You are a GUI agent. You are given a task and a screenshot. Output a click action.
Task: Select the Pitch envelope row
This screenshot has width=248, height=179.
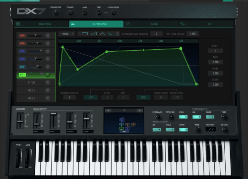36,83
